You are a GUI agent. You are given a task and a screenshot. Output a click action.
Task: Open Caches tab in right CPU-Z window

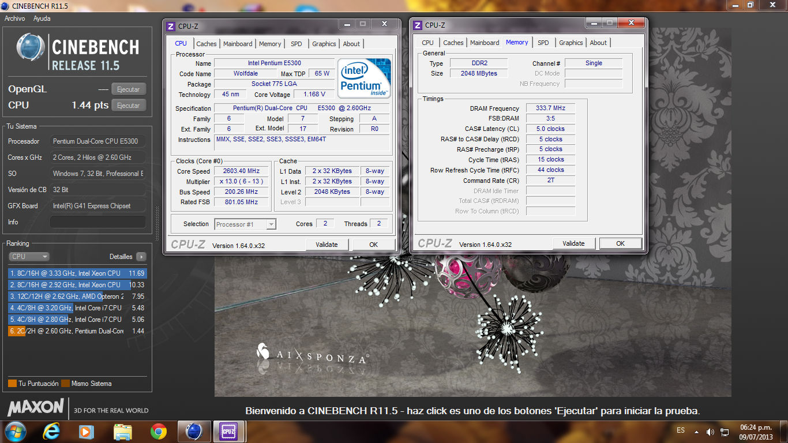pos(453,43)
